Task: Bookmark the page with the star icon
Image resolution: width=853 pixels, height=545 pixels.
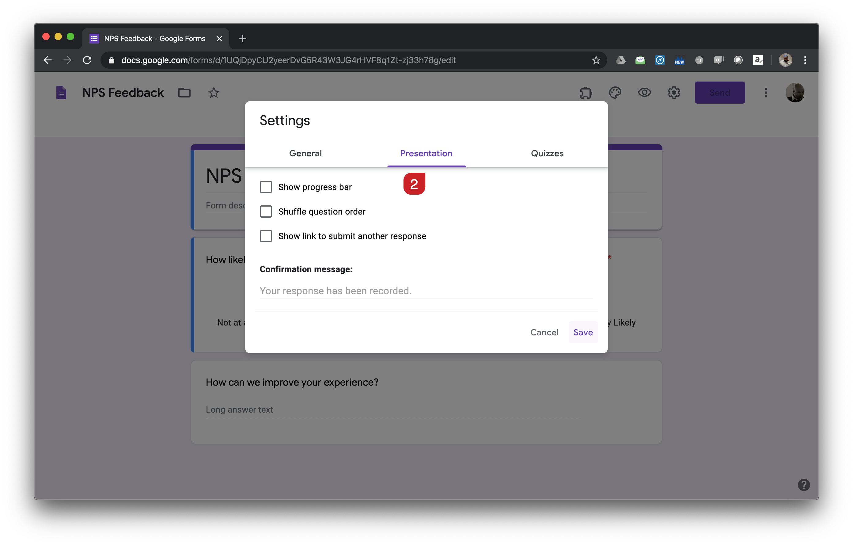Action: 596,60
